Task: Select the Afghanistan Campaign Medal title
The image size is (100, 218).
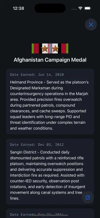Action: [50, 60]
